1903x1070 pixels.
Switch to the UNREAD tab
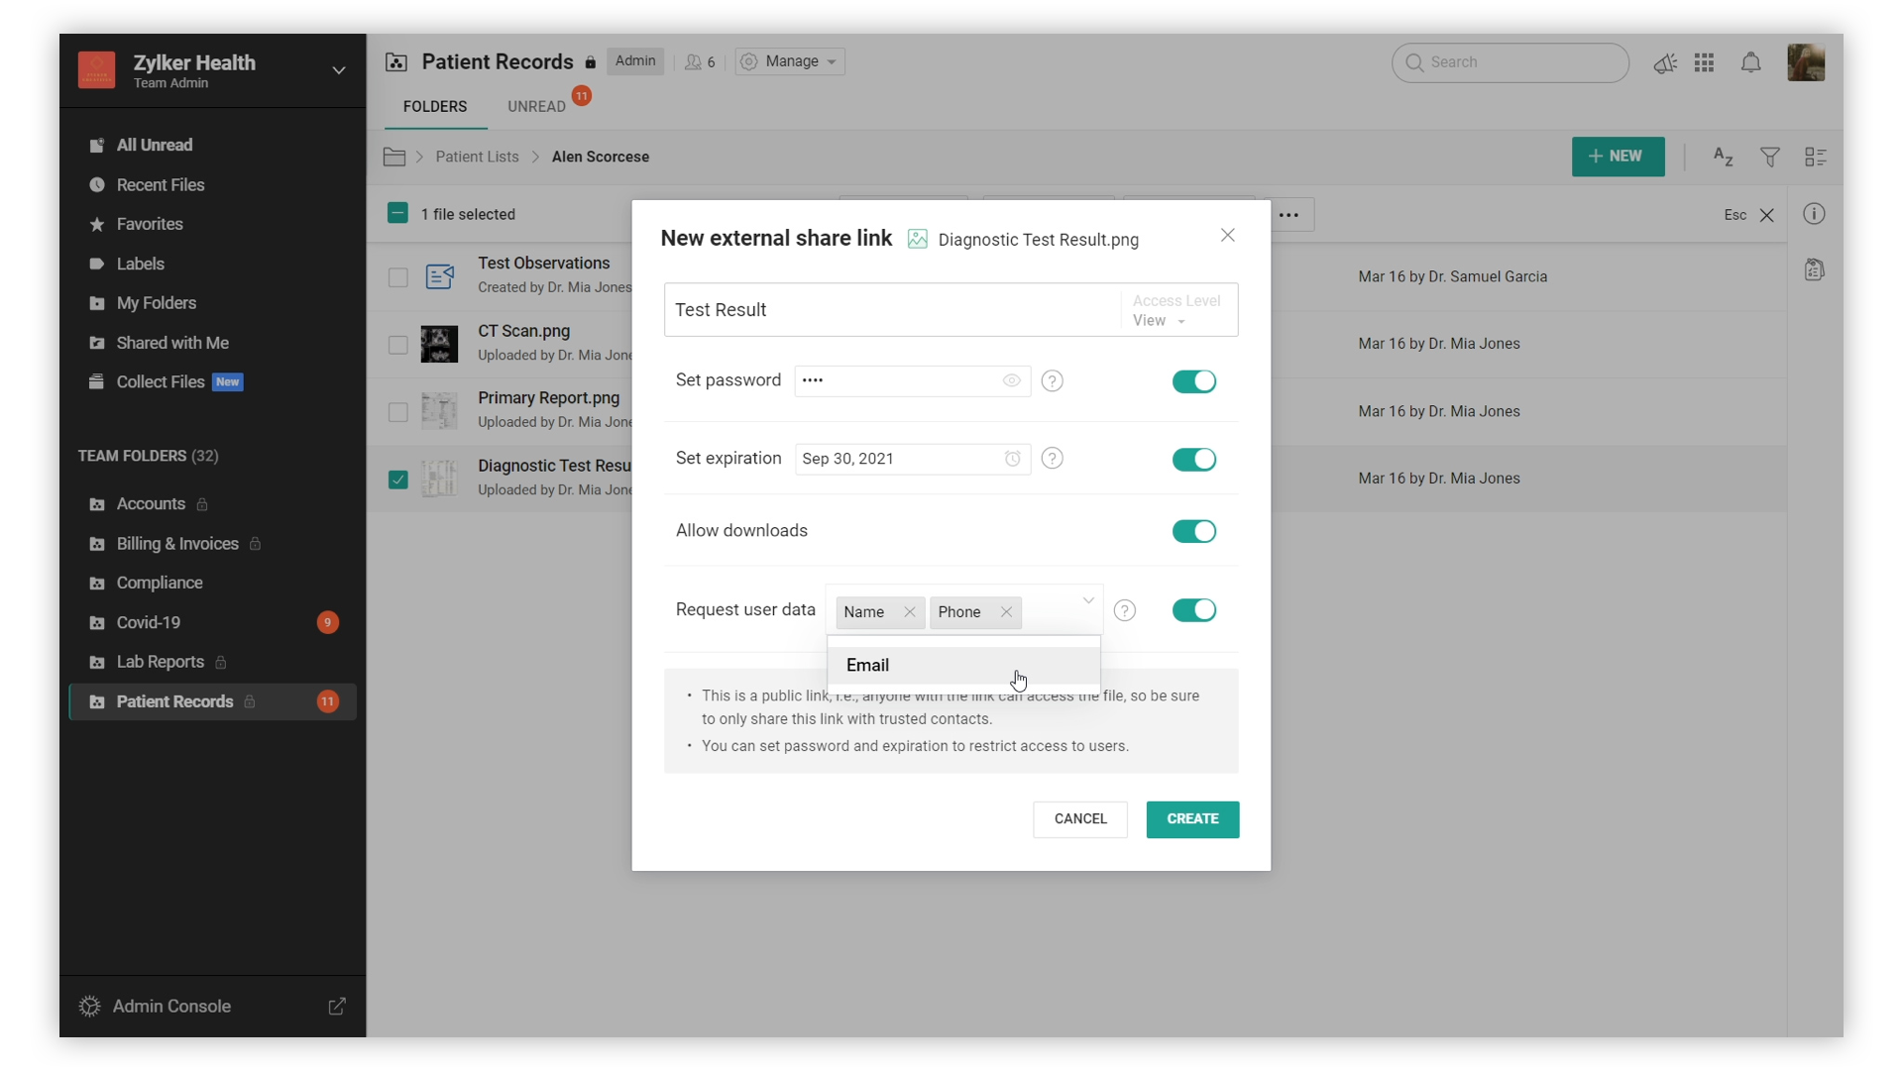tap(536, 106)
